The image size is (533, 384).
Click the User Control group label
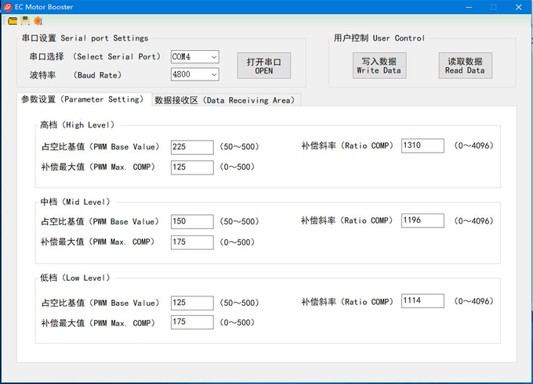tap(379, 38)
